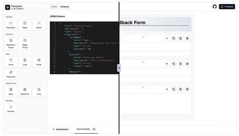Insert a DateTime field element
The height and width of the screenshot is (136, 239).
click(x=25, y=91)
